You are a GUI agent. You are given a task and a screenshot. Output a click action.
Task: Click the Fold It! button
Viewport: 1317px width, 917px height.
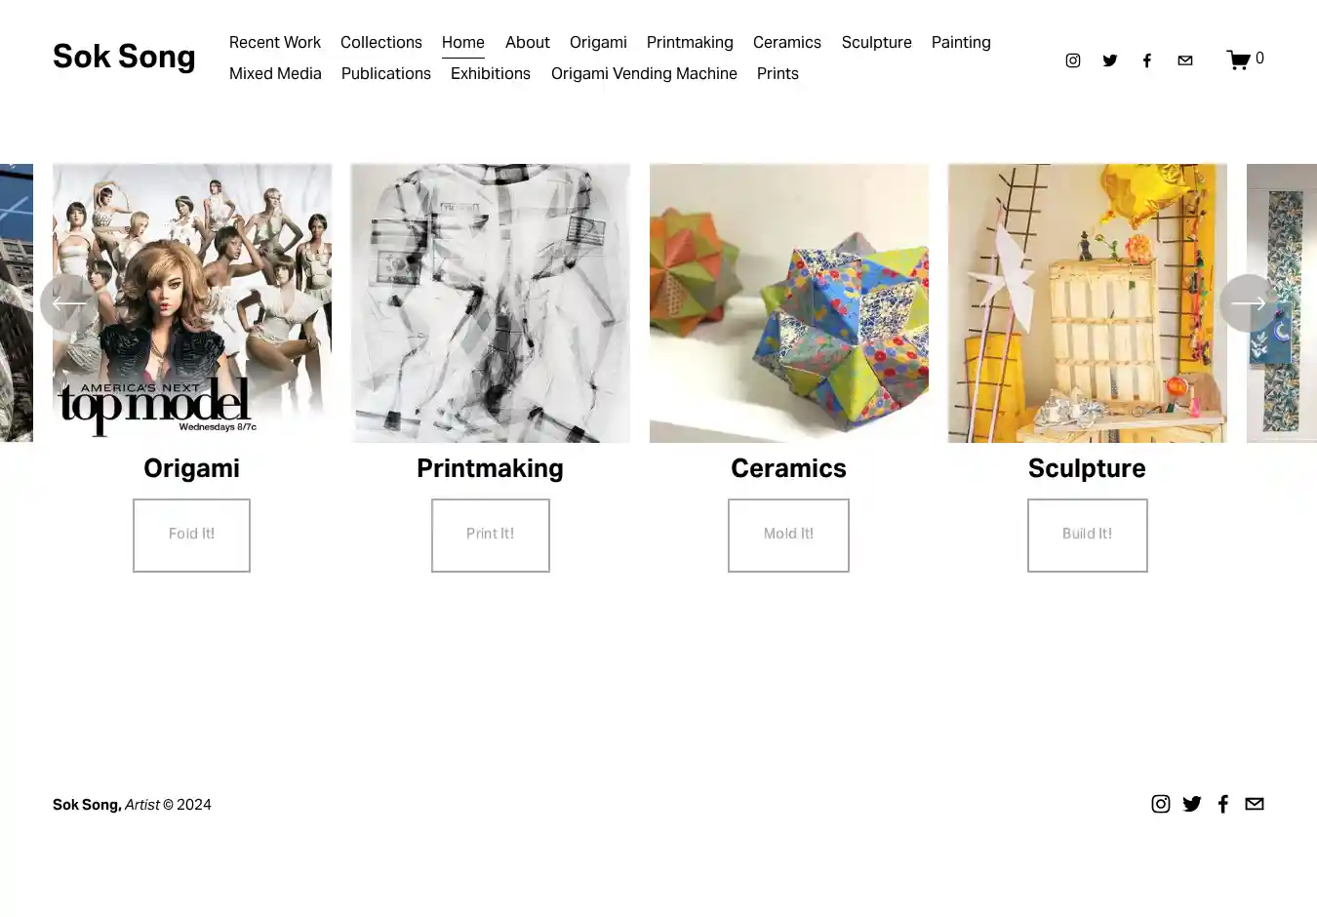tap(191, 535)
